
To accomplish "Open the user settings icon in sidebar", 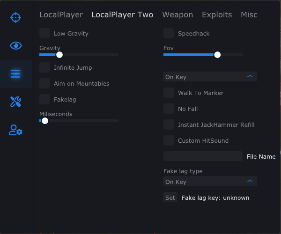I will click(16, 130).
